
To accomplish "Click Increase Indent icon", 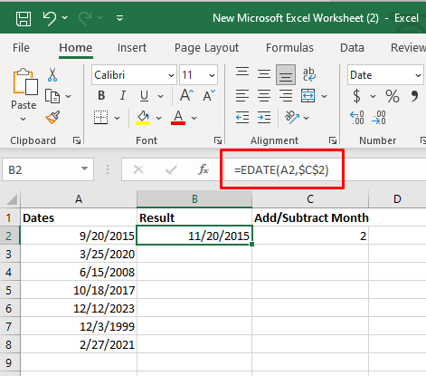I will coord(264,118).
